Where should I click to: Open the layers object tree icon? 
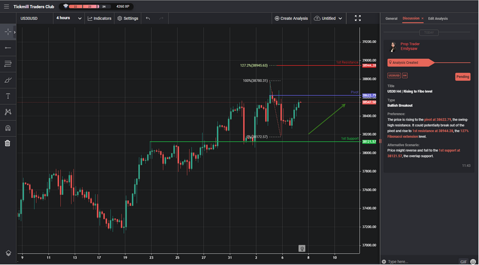[x=8, y=253]
